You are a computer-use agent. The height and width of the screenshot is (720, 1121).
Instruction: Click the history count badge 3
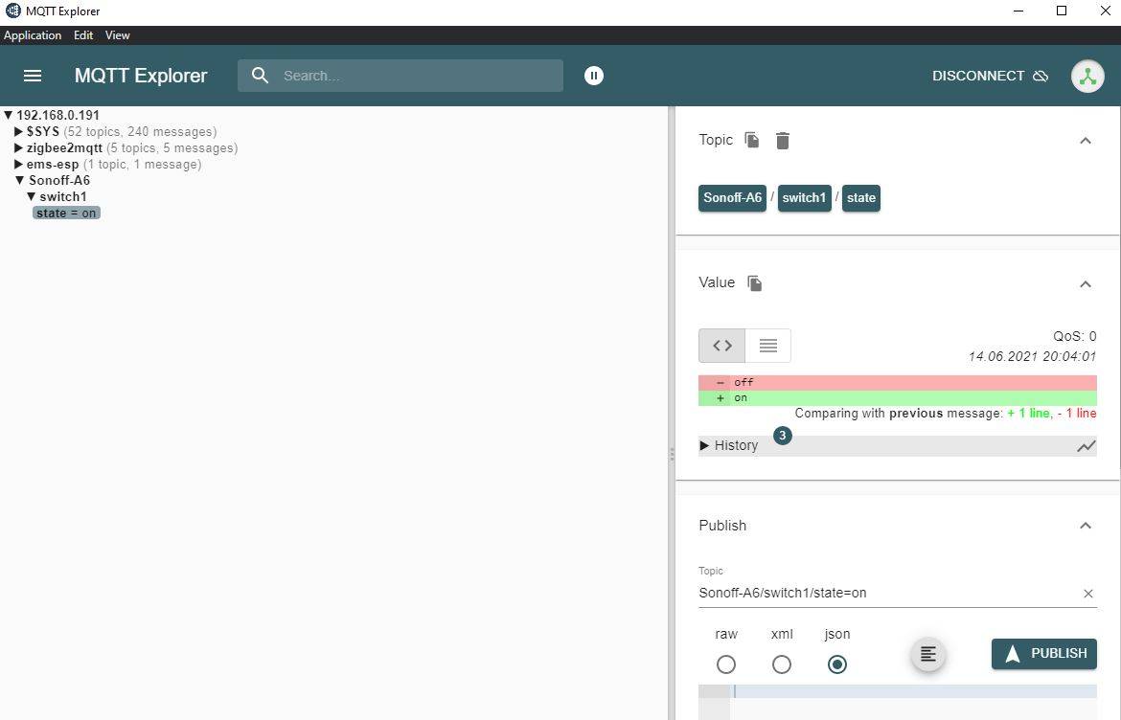click(782, 435)
